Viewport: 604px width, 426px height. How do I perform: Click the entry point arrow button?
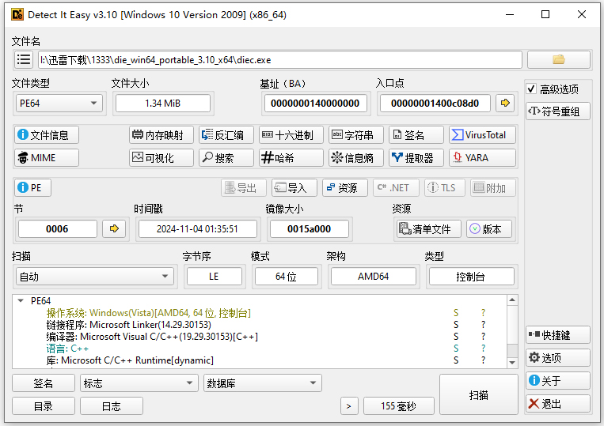coord(504,103)
